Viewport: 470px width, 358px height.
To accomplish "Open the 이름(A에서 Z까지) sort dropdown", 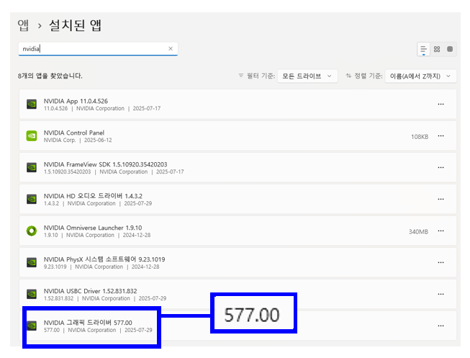I will click(421, 76).
